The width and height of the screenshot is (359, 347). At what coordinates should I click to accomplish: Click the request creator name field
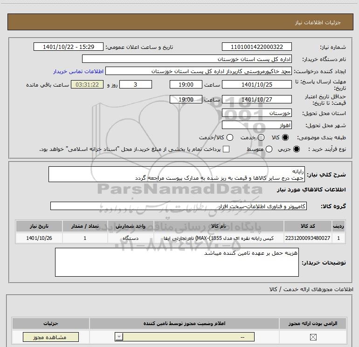tap(199, 71)
